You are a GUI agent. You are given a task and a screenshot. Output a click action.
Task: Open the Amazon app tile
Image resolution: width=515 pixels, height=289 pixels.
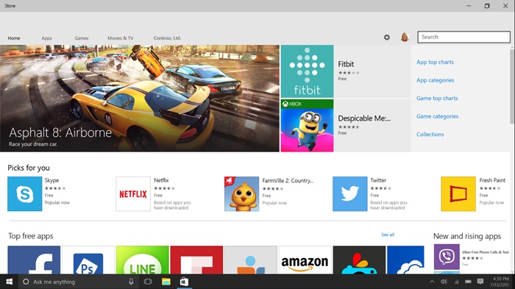(305, 260)
